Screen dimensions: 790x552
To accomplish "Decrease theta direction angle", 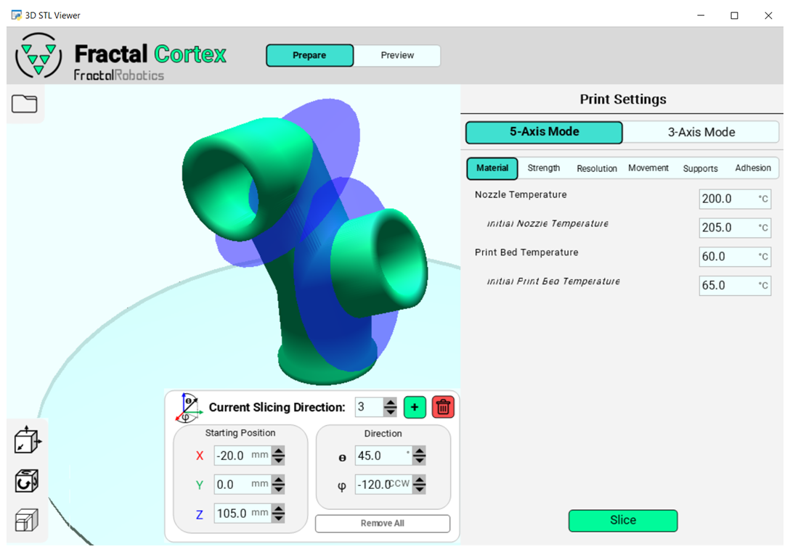I will [x=419, y=460].
